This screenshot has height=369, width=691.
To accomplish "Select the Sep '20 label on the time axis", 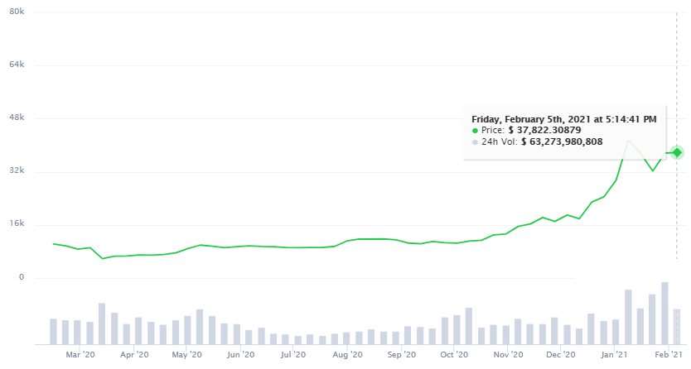I will pyautogui.click(x=400, y=354).
